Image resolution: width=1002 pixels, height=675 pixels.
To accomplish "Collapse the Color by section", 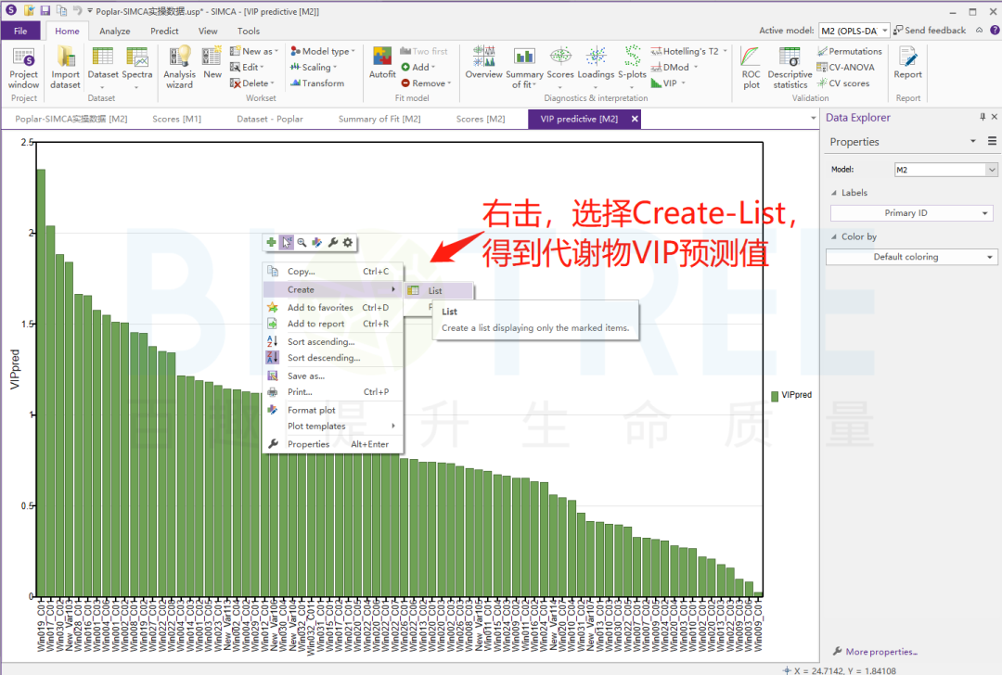I will tap(834, 236).
